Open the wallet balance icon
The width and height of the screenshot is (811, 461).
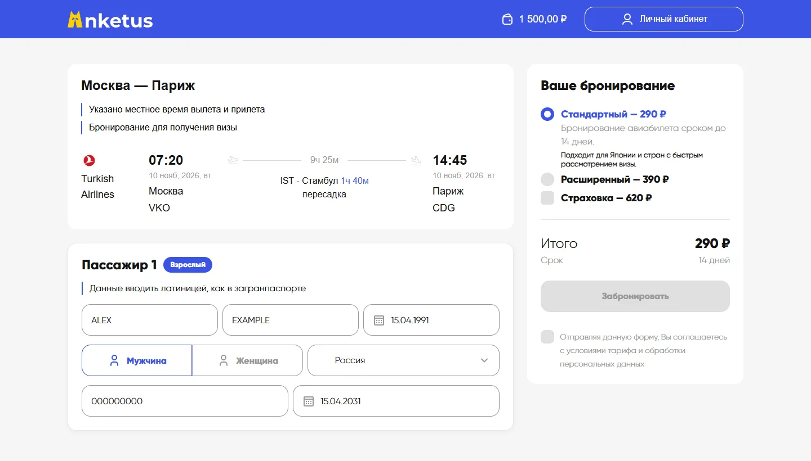507,19
